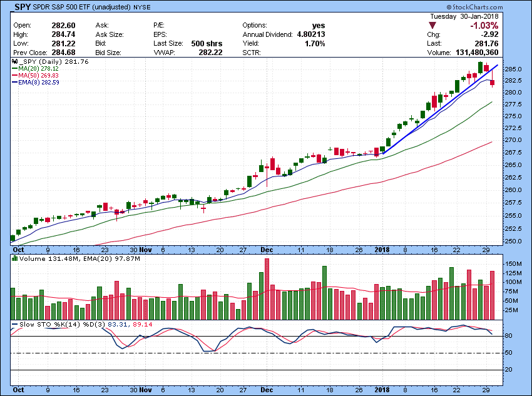The width and height of the screenshot is (532, 396).
Task: Click the Yield value 1.70%
Action: coord(315,43)
